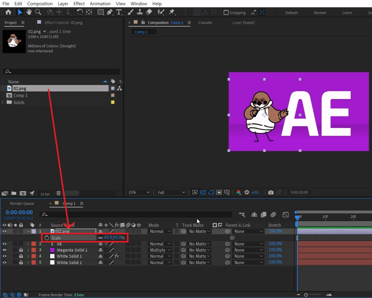Open the Full resolution dropdown

coord(171,192)
